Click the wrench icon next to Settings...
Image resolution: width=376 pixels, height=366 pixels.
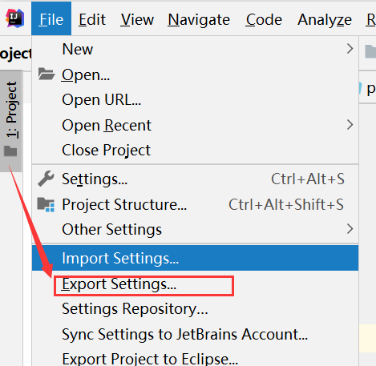[46, 179]
